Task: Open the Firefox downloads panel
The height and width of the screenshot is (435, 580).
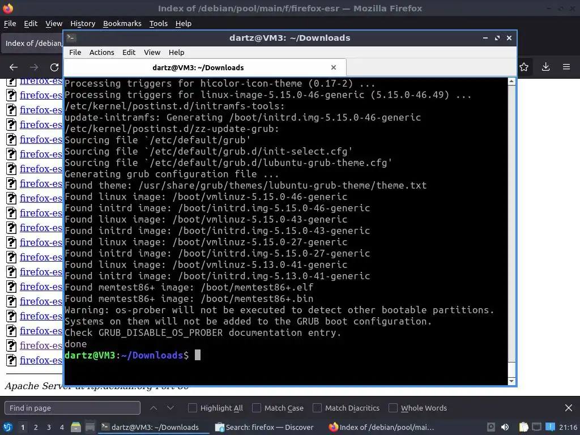Action: click(545, 67)
